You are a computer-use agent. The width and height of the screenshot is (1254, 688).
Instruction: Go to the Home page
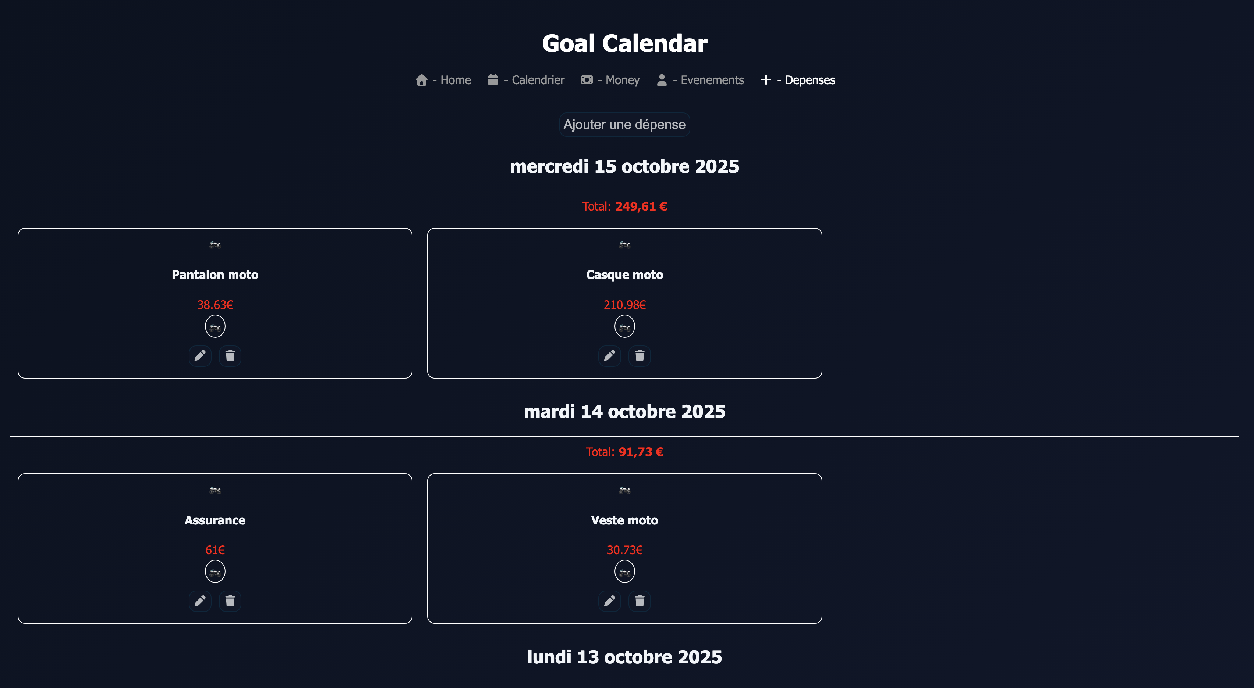pos(443,80)
